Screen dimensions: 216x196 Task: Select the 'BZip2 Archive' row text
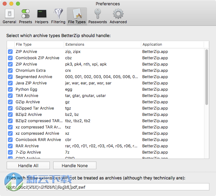[x=29, y=115]
